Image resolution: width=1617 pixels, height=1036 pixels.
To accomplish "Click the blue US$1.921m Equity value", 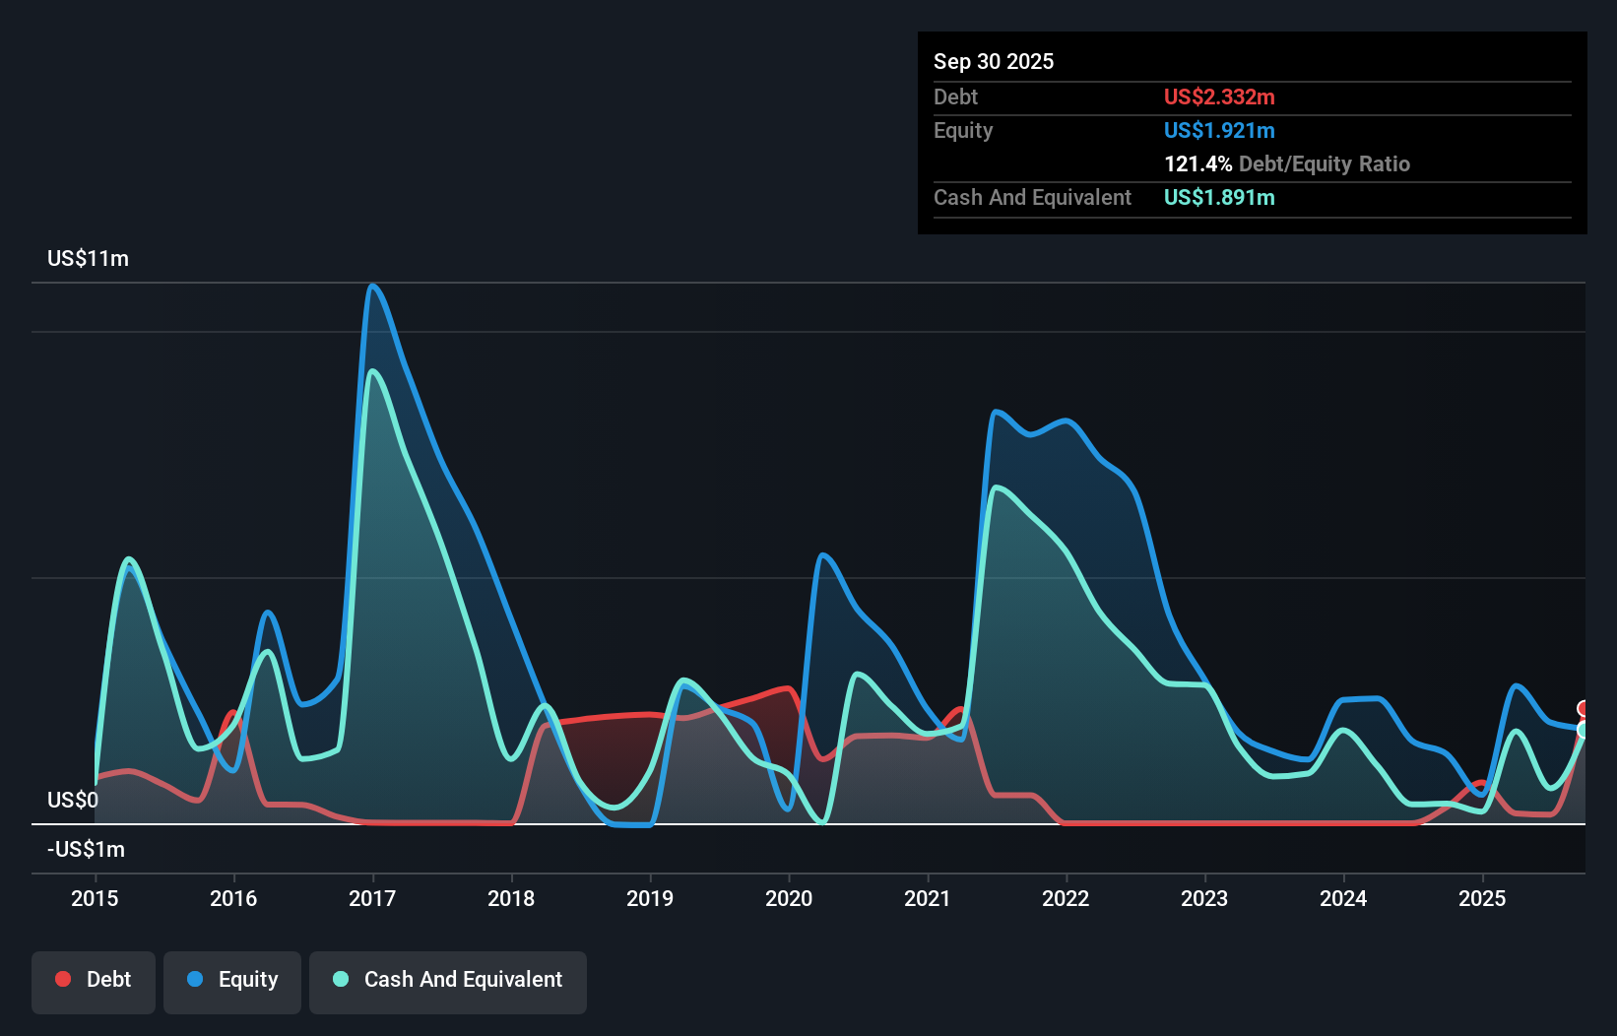I will [1219, 130].
